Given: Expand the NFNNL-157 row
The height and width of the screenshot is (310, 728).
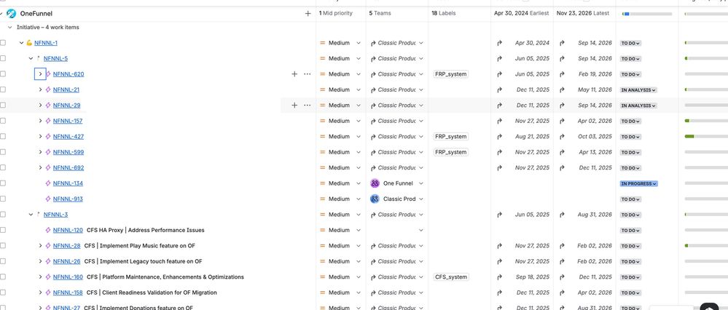Looking at the screenshot, I should pos(40,121).
